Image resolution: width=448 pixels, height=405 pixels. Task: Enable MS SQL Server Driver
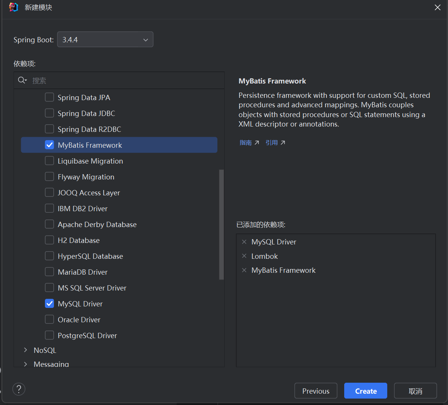click(49, 288)
